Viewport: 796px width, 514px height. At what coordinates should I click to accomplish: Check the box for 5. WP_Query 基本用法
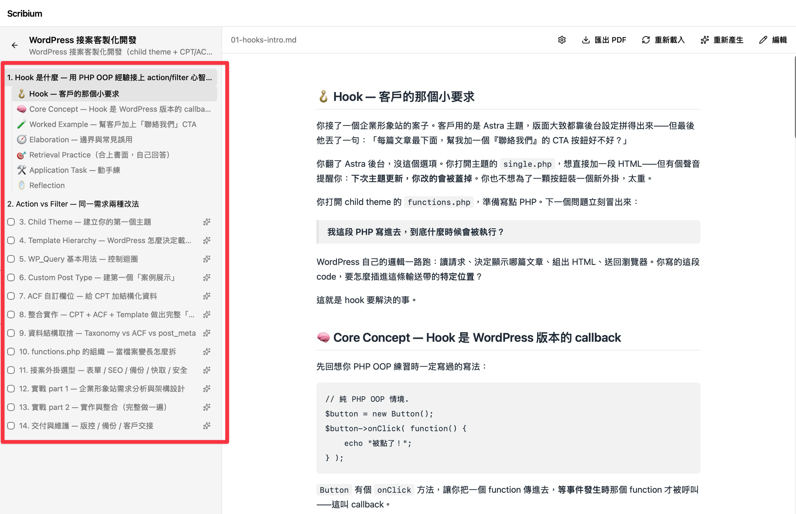11,259
